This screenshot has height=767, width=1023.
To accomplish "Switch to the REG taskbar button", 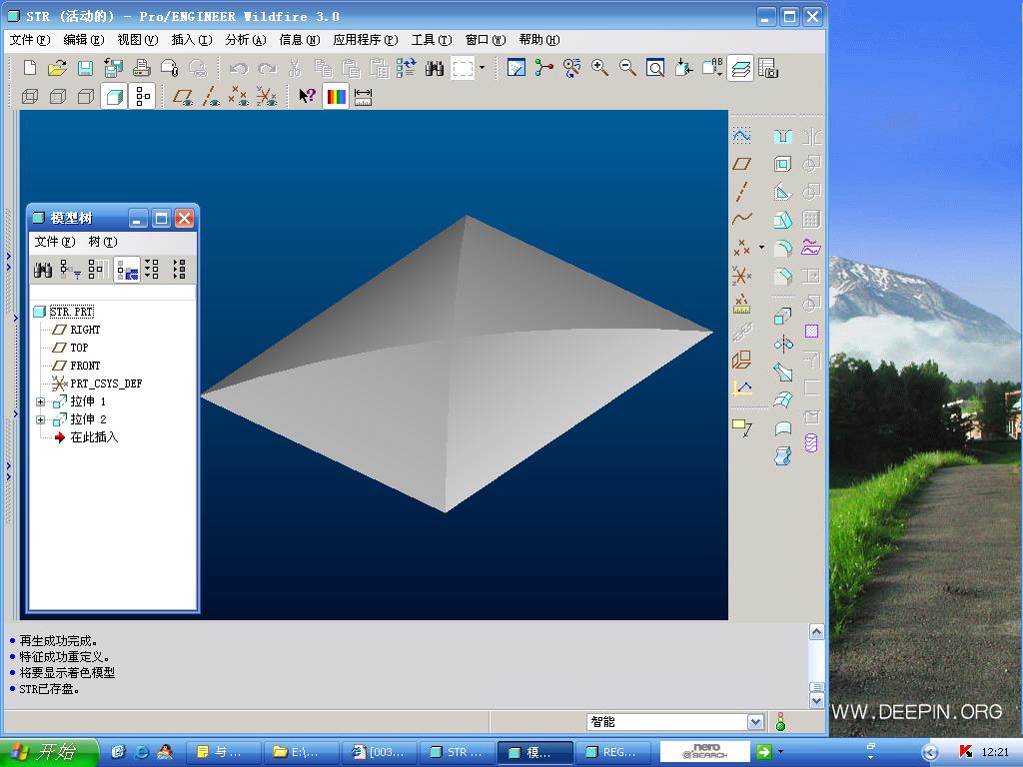I will tap(611, 752).
